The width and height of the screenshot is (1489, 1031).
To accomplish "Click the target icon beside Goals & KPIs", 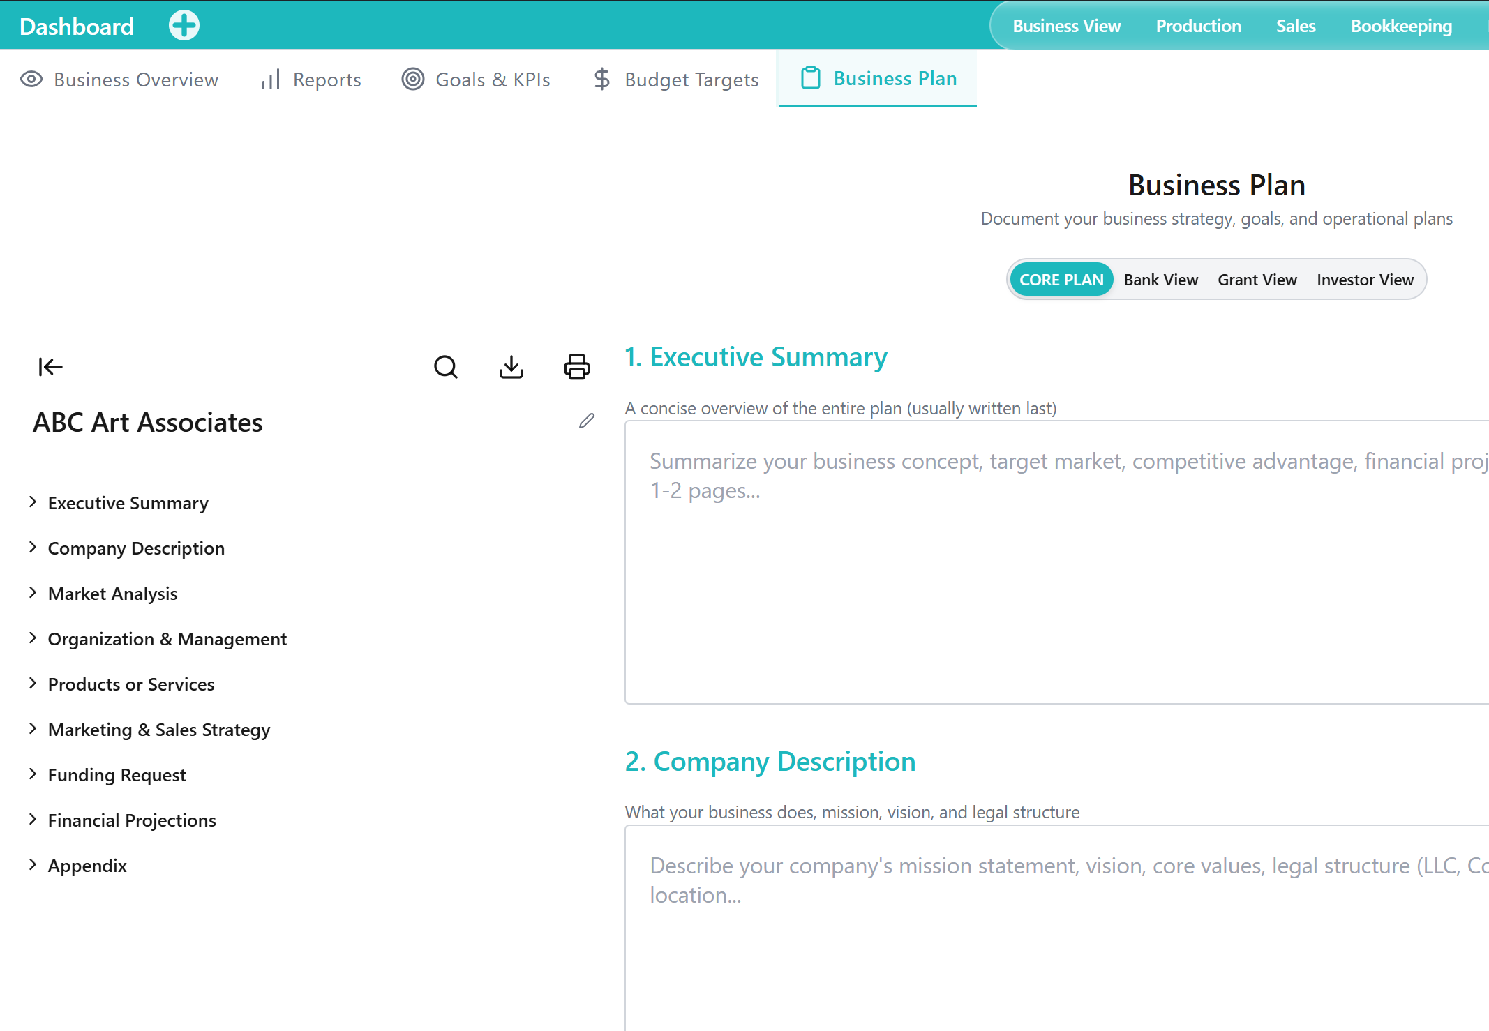I will [413, 79].
